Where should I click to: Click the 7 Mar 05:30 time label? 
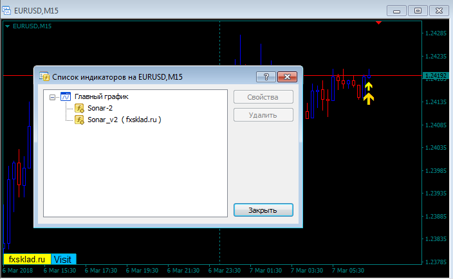[348, 271]
